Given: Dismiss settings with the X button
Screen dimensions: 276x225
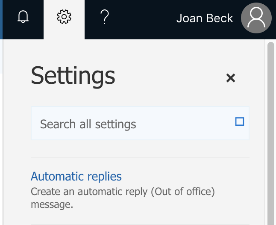Looking at the screenshot, I should point(231,78).
